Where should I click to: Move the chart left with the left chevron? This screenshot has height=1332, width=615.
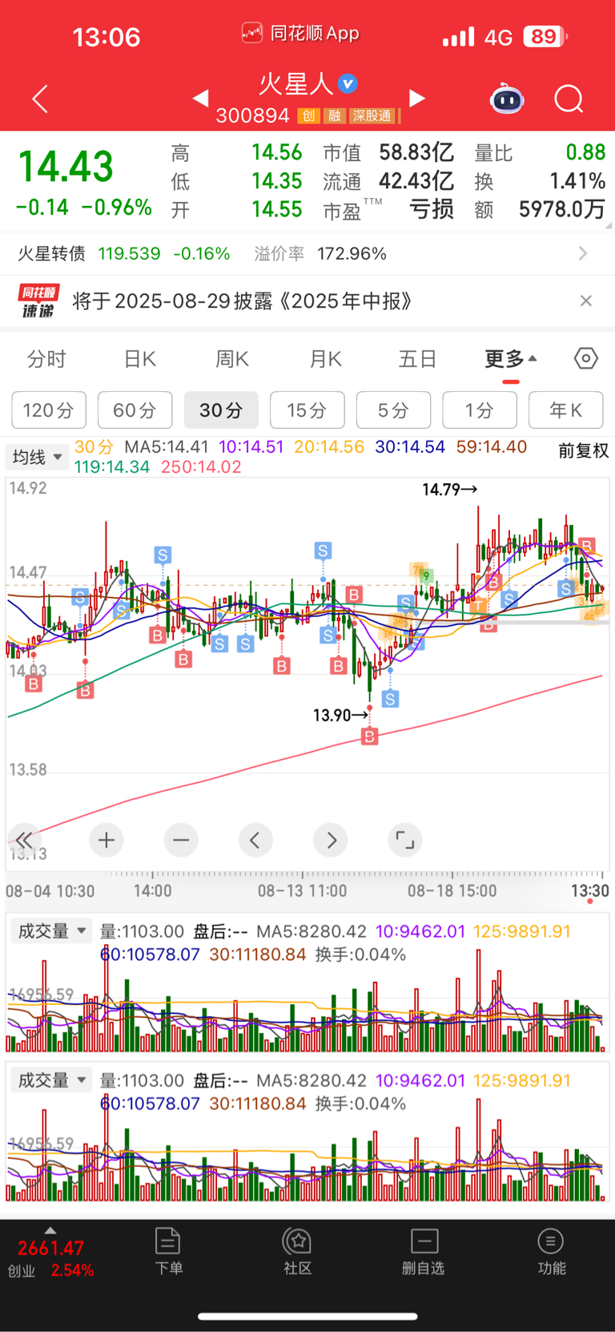click(255, 840)
